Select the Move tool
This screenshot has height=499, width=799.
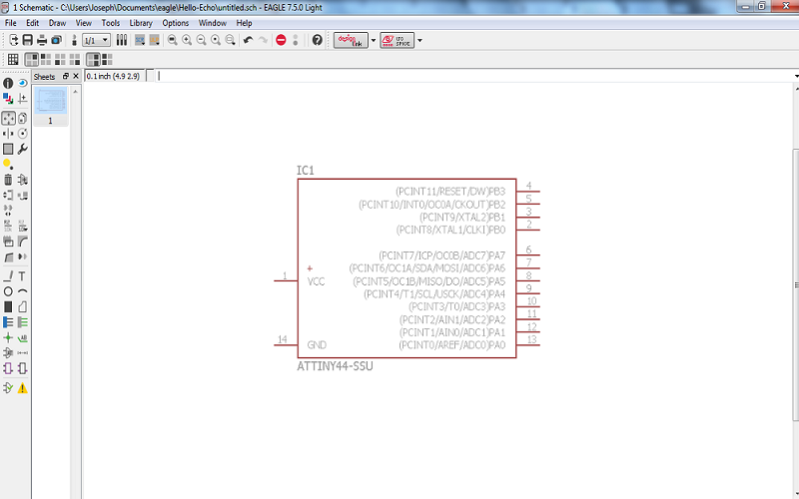coord(8,119)
